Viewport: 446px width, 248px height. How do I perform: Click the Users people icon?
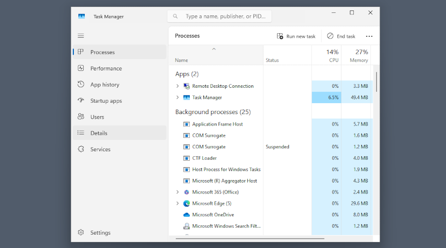point(81,117)
